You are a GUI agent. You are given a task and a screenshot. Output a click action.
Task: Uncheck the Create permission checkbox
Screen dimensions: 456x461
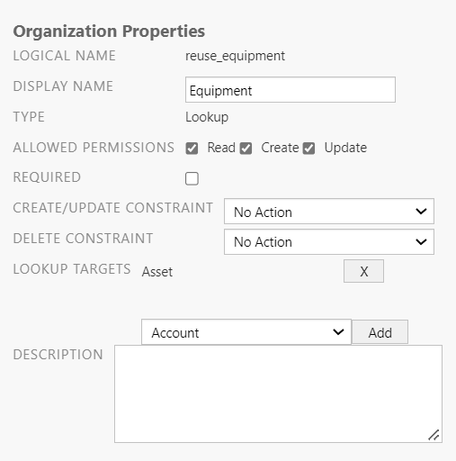246,149
